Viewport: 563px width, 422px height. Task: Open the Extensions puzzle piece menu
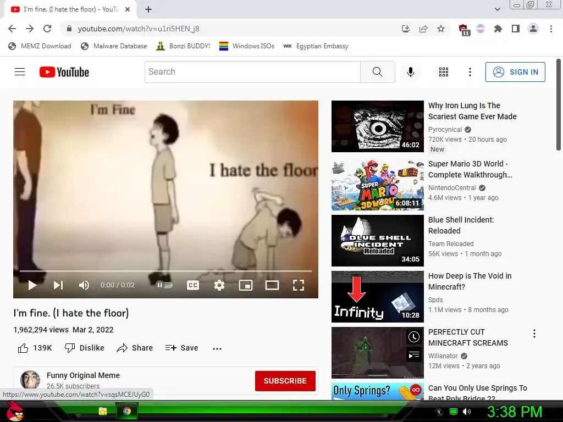pos(498,29)
